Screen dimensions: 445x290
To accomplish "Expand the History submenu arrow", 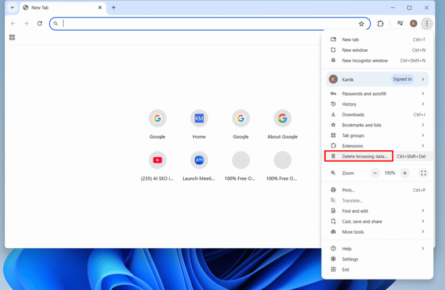I will [x=423, y=104].
